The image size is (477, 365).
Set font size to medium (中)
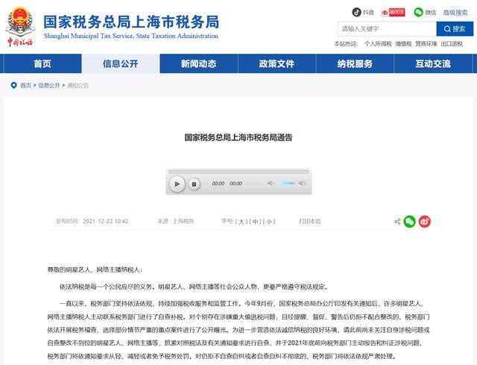(255, 222)
